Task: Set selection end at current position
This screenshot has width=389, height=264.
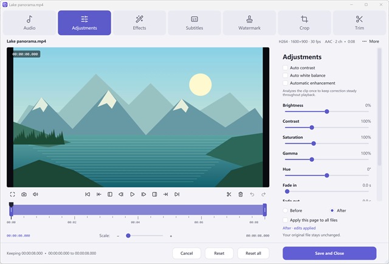Action: (x=154, y=194)
